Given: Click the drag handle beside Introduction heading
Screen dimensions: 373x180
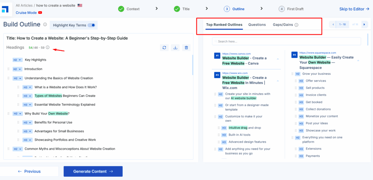Looking at the screenshot, I should click(x=9, y=69).
